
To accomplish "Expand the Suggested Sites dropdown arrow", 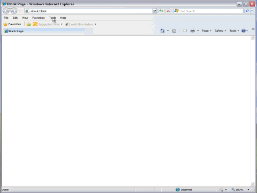I will (62, 24).
